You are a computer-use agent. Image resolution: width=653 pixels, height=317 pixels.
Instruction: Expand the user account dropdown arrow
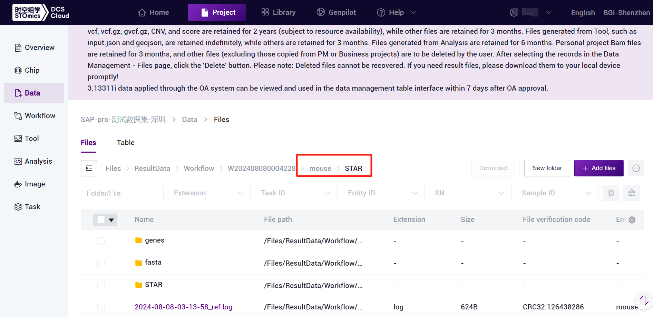pyautogui.click(x=548, y=13)
